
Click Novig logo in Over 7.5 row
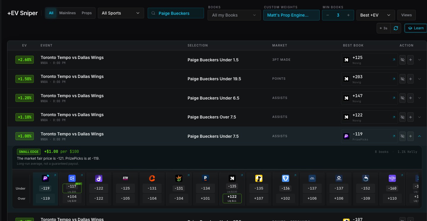coord(346,117)
